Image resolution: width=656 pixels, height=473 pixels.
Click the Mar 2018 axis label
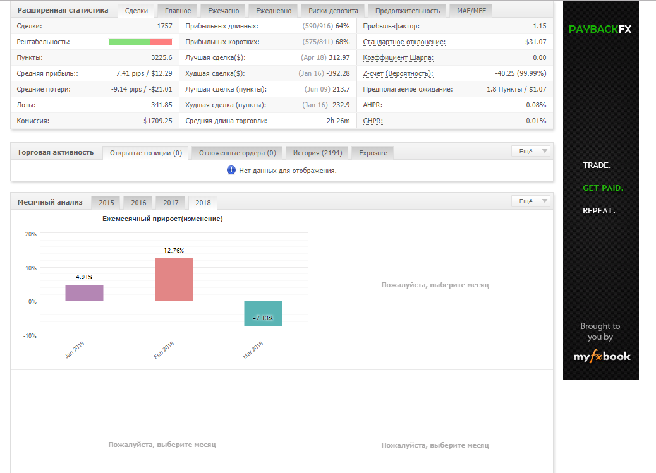point(253,350)
